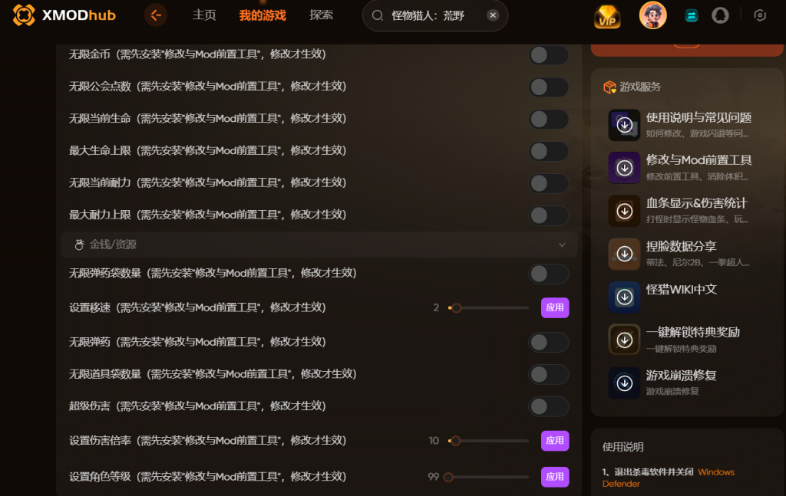Image resolution: width=786 pixels, height=496 pixels.
Task: Go back with the orange arrow button
Action: point(156,15)
